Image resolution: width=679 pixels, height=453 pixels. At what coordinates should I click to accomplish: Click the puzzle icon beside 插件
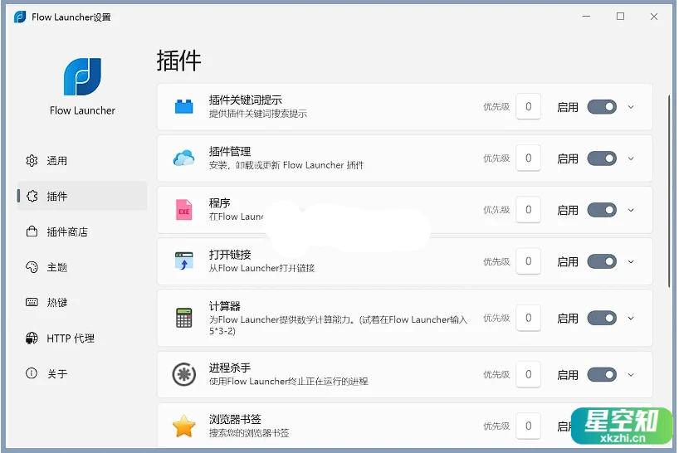32,196
